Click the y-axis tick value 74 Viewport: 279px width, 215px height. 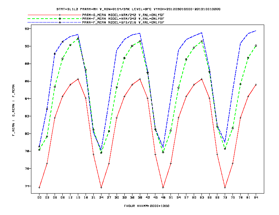(x=27, y=186)
